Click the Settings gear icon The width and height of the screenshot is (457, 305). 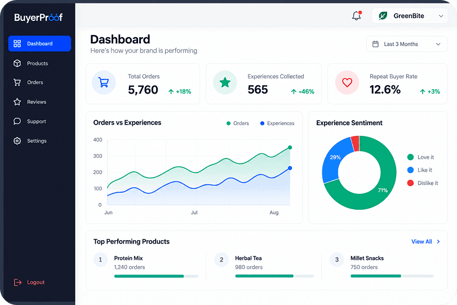click(x=17, y=141)
